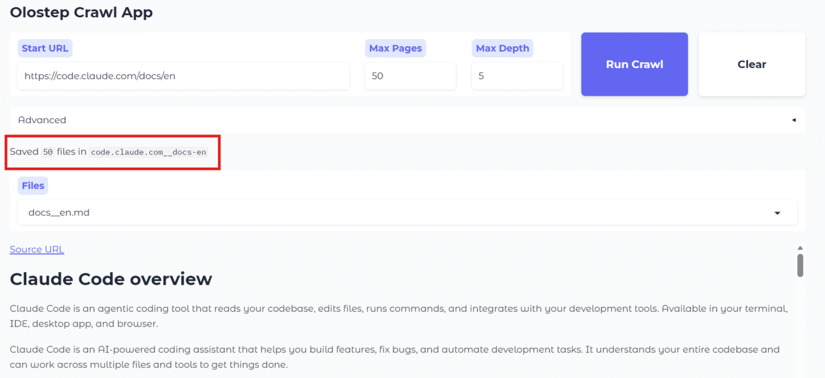Click the saved files count 50
Viewport: 825px width, 378px height.
click(47, 152)
